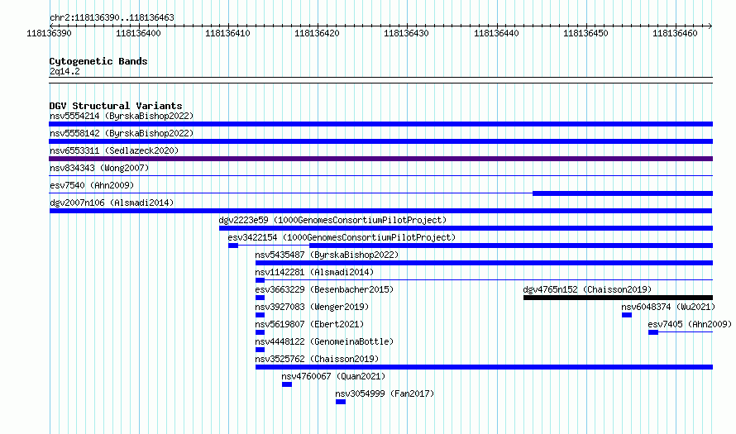Click the ruler's right arrow end
The height and width of the screenshot is (434, 736).
click(x=710, y=26)
